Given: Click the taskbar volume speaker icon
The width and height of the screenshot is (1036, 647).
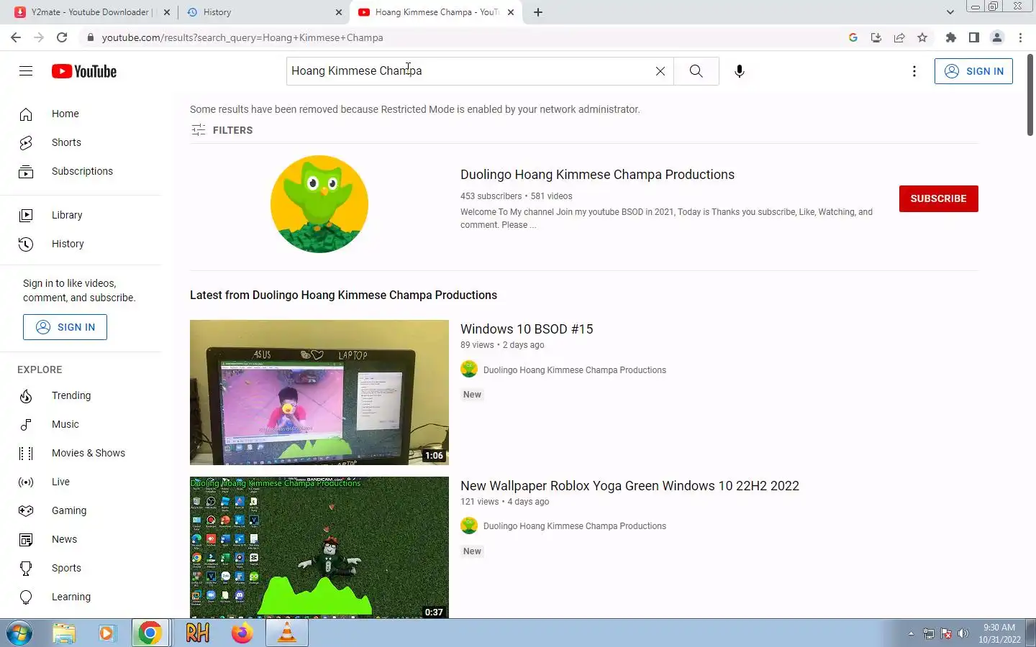Looking at the screenshot, I should coord(963,633).
